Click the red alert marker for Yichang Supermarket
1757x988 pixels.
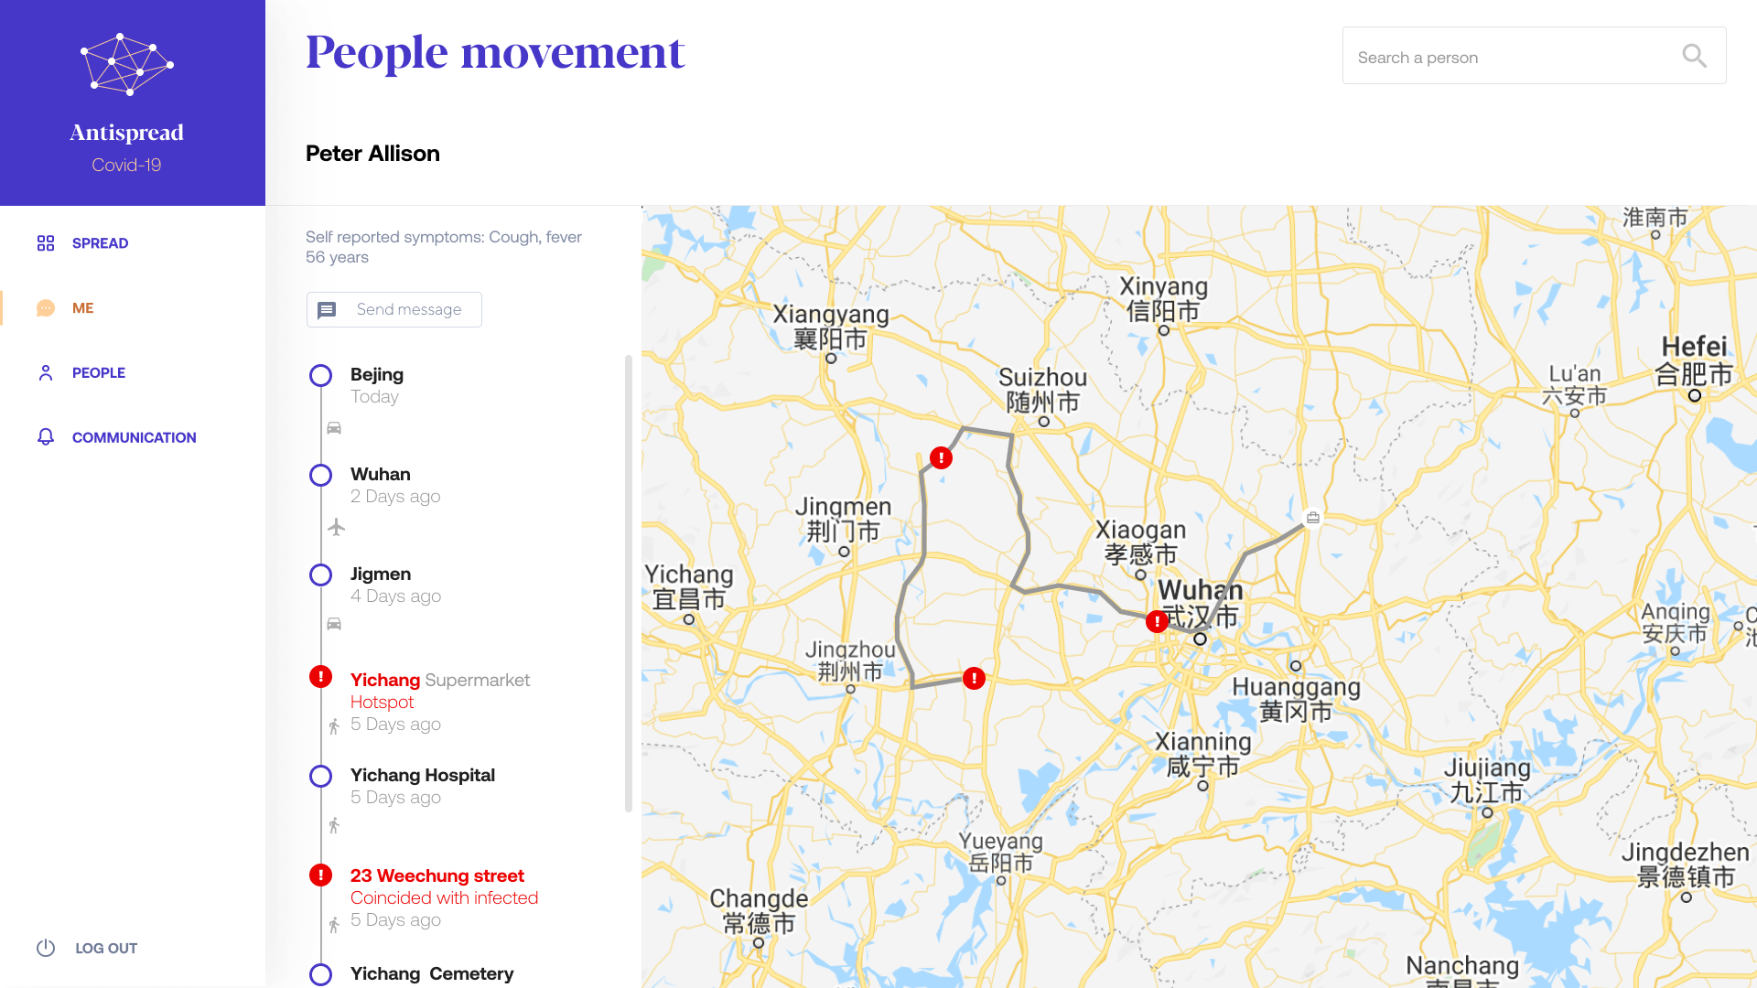pos(321,677)
